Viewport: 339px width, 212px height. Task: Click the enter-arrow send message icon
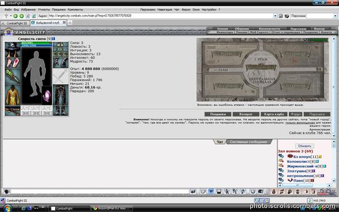(193, 192)
